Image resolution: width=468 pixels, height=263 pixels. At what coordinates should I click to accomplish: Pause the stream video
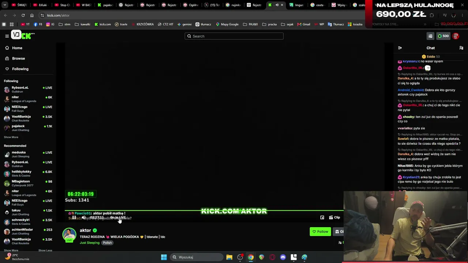74,218
